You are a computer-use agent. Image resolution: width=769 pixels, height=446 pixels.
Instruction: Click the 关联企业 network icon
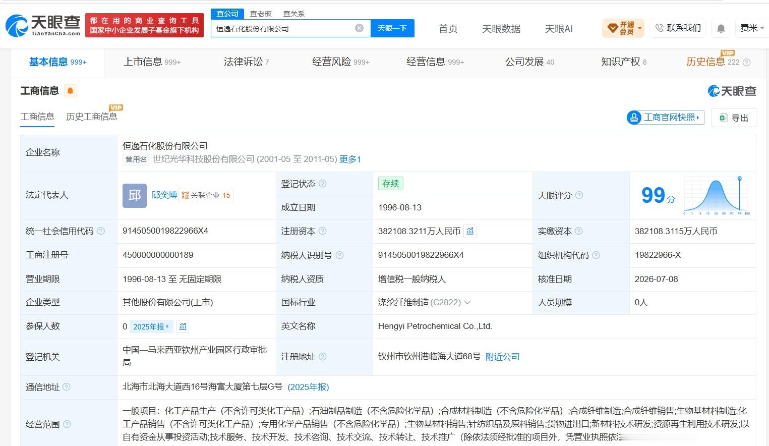pos(185,195)
